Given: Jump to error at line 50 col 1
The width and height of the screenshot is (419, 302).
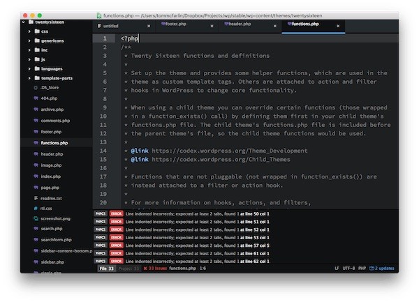Looking at the screenshot, I should [x=255, y=214].
